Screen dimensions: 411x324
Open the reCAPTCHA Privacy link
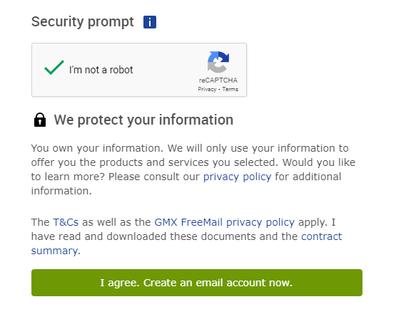207,89
